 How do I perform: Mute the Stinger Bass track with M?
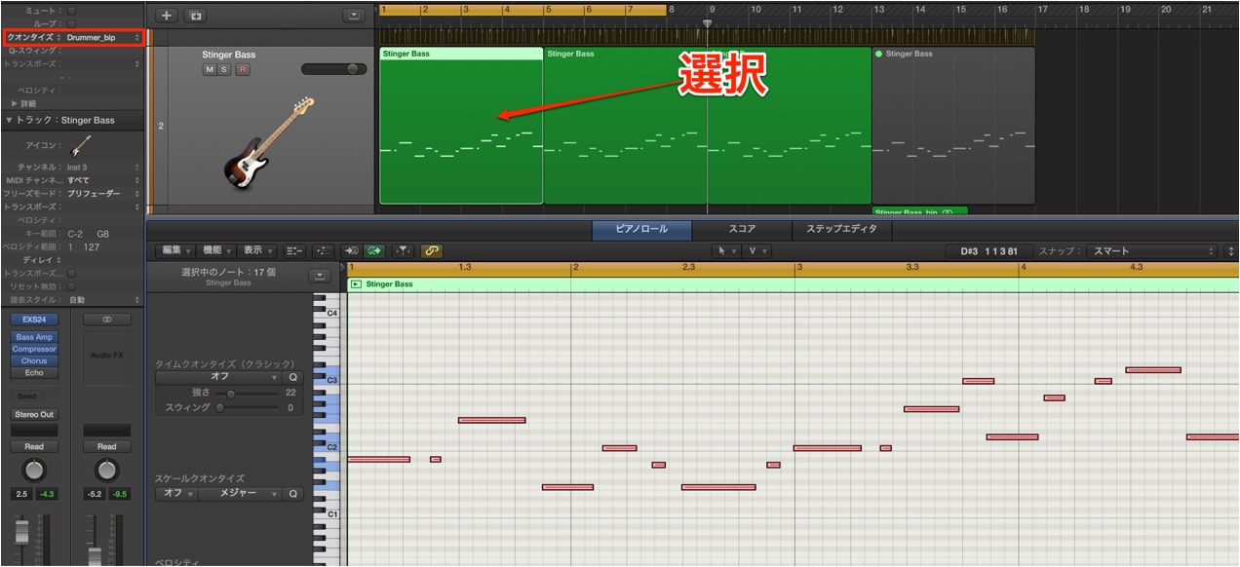pyautogui.click(x=210, y=70)
